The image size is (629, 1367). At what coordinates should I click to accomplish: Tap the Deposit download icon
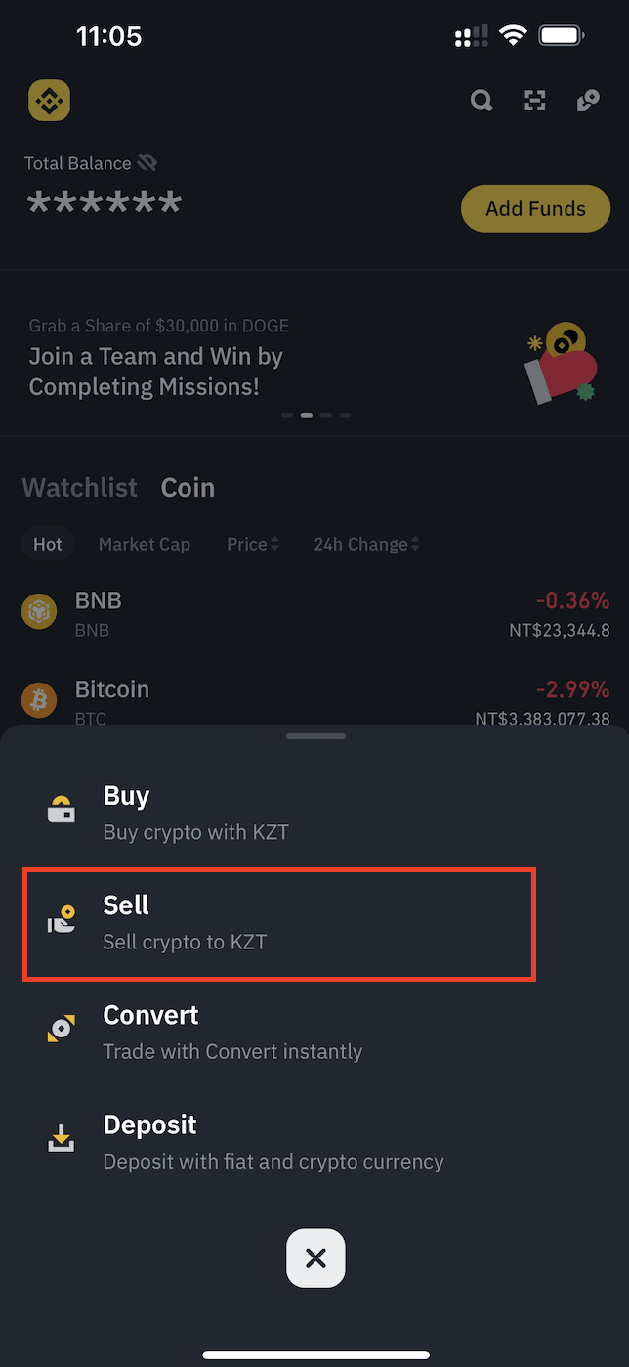tap(62, 1138)
